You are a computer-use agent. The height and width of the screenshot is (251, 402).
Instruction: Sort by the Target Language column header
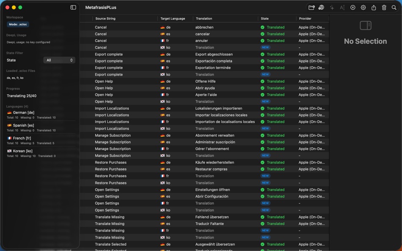pos(173,19)
